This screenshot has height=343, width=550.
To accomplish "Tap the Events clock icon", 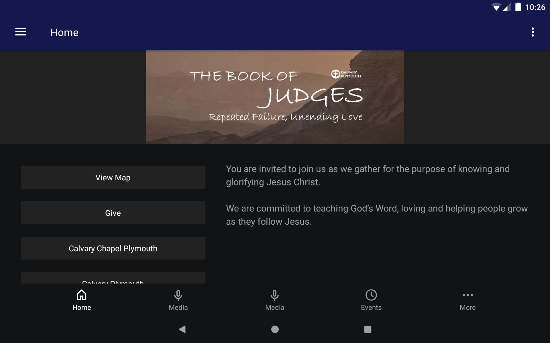I will (x=371, y=295).
